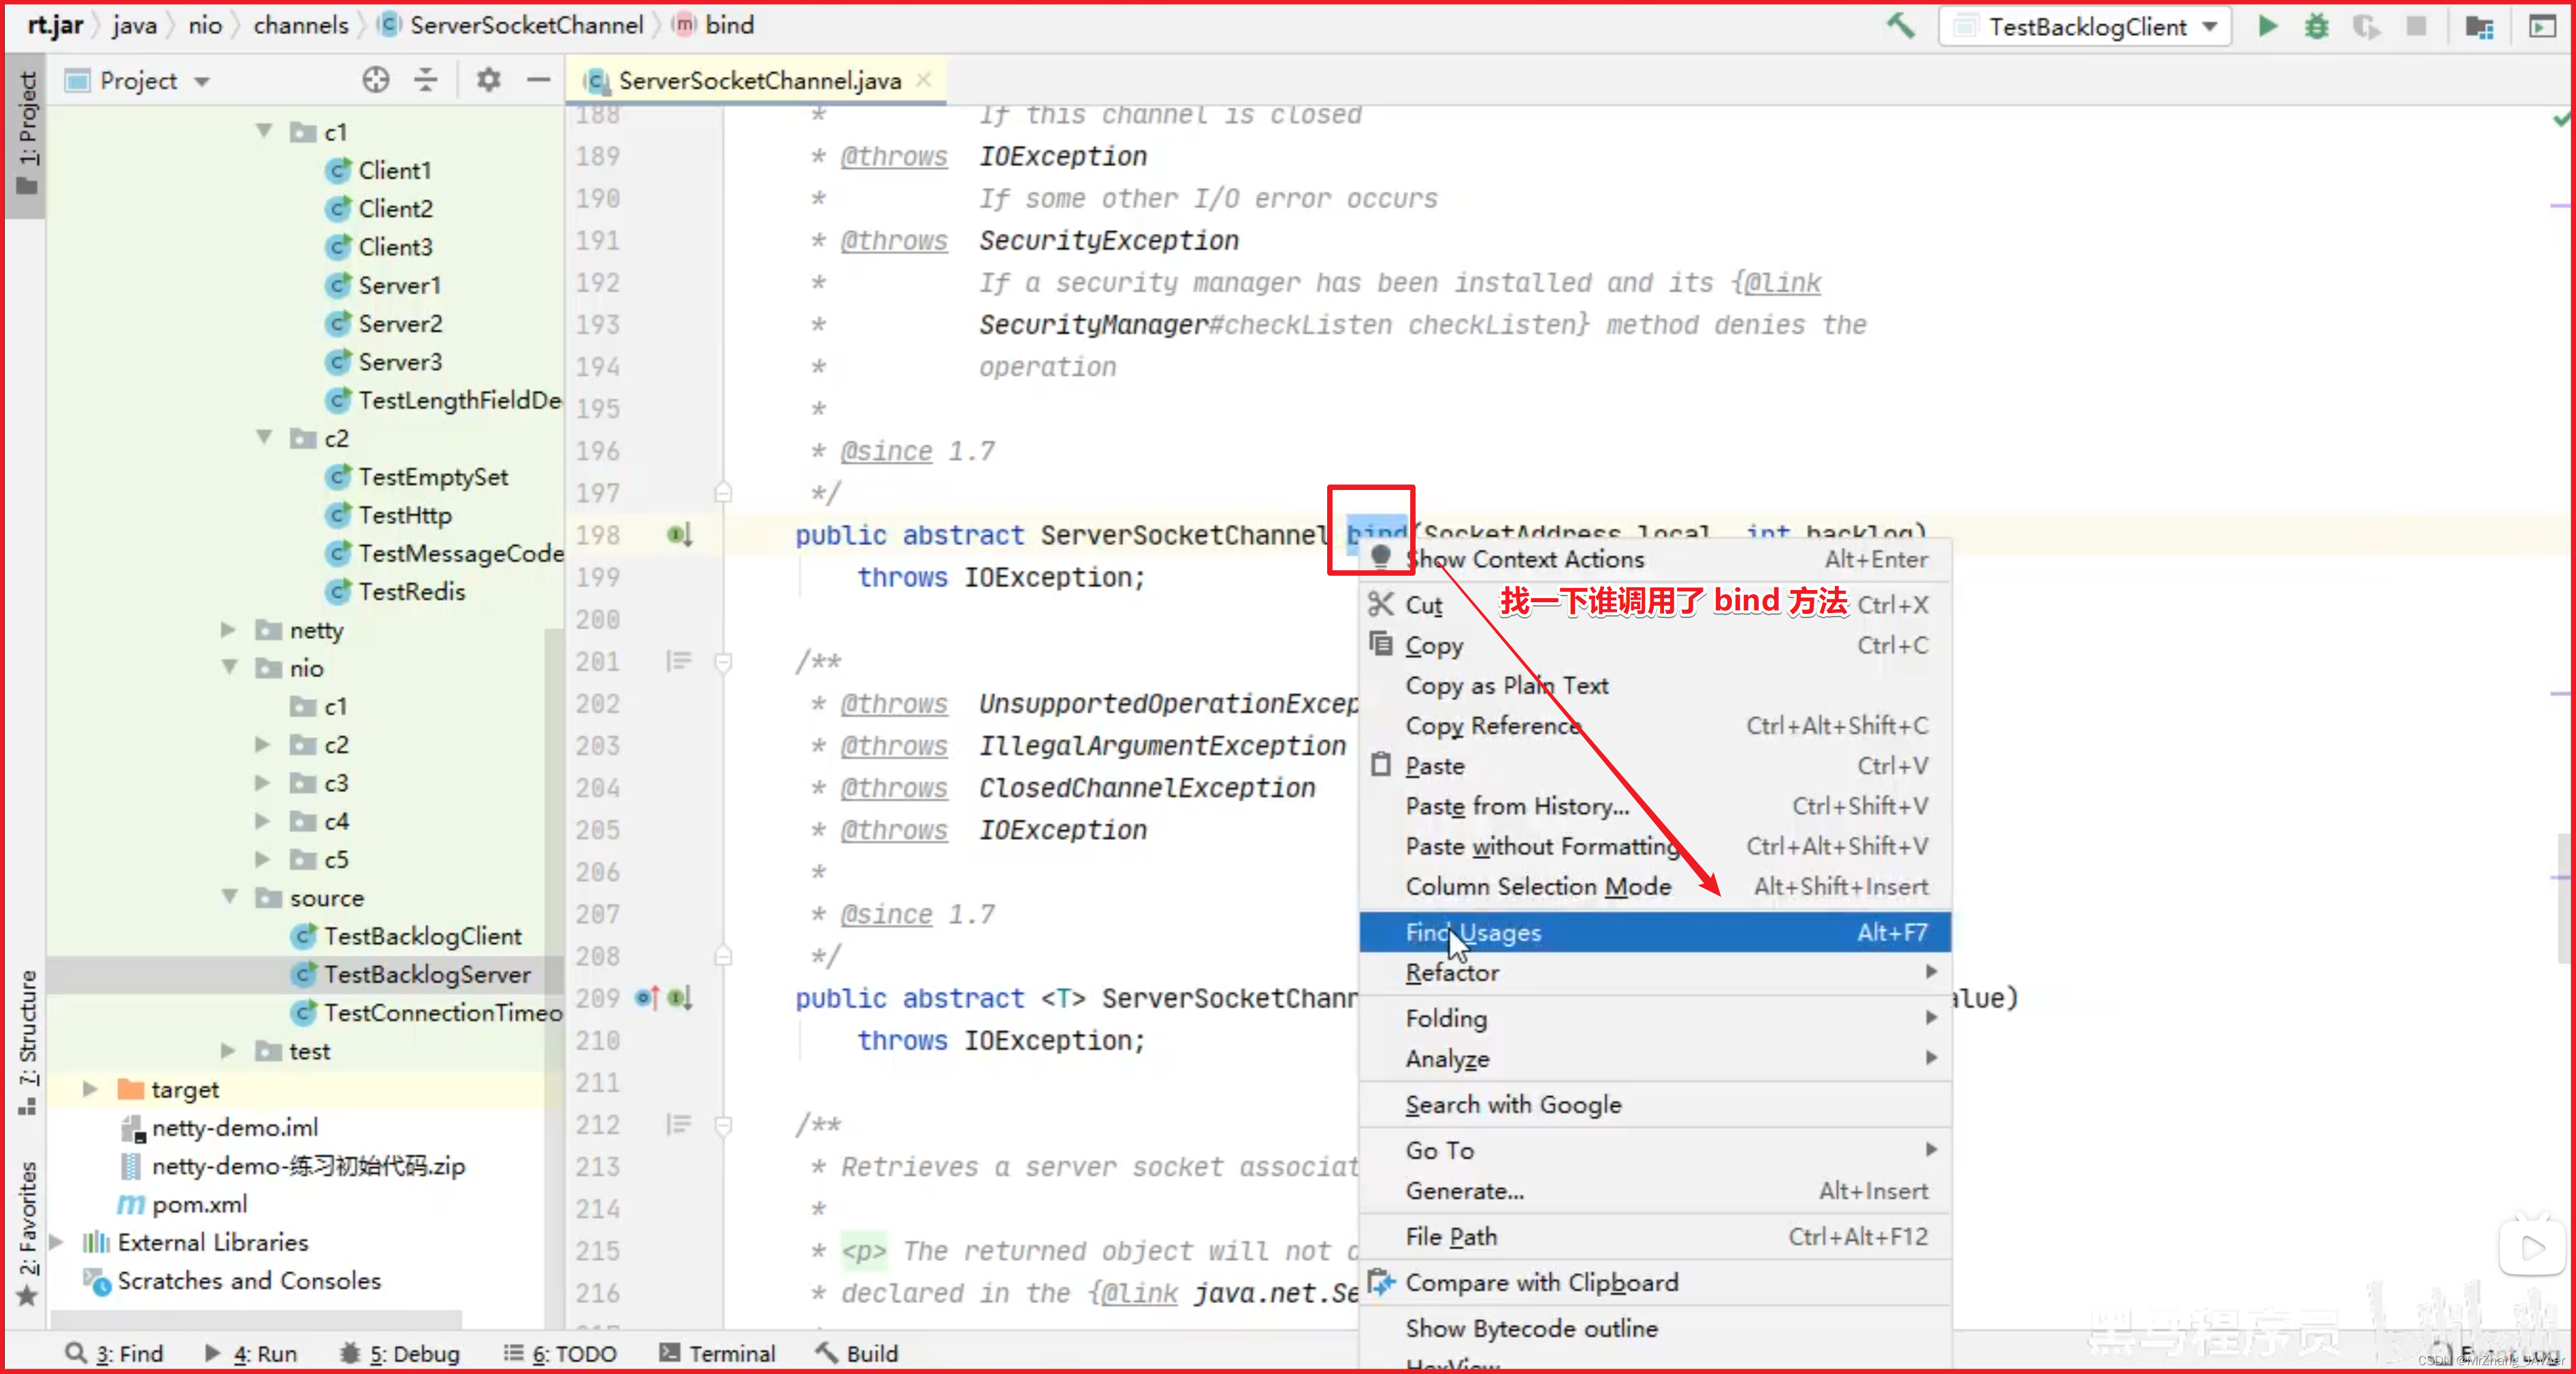Click the channels breadcrumb
Screen dimensions: 2576x1374
tap(301, 25)
